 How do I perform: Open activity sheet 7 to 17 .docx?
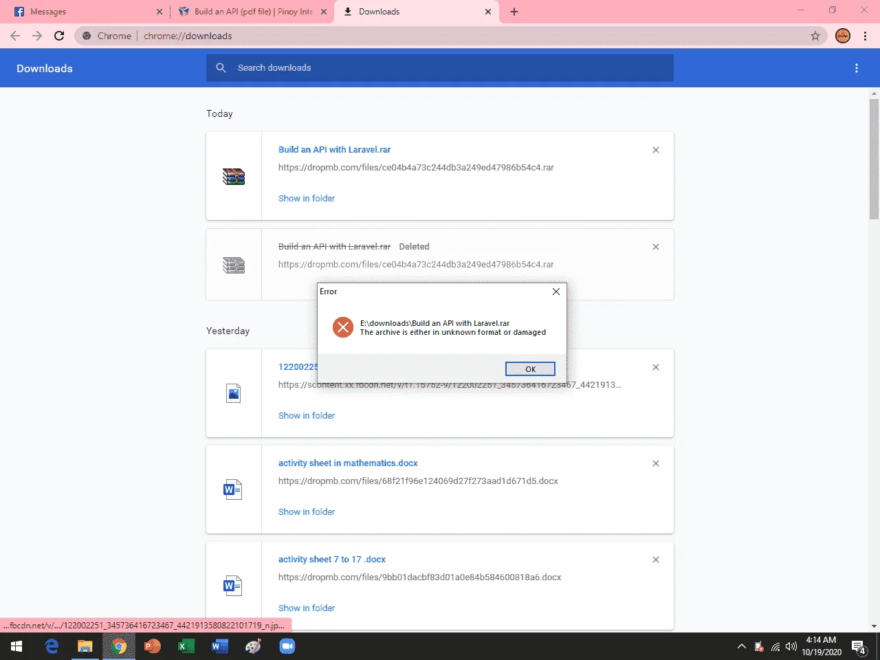[332, 559]
